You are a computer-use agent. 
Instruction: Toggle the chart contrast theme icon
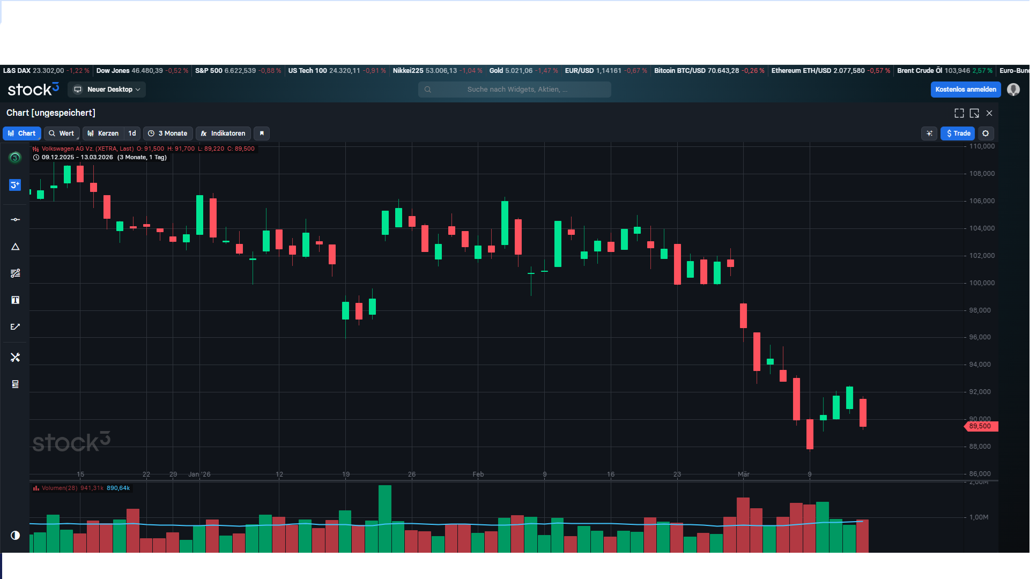[15, 535]
